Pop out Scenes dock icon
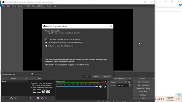The width and height of the screenshot is (182, 102). pyautogui.click(x=26, y=78)
